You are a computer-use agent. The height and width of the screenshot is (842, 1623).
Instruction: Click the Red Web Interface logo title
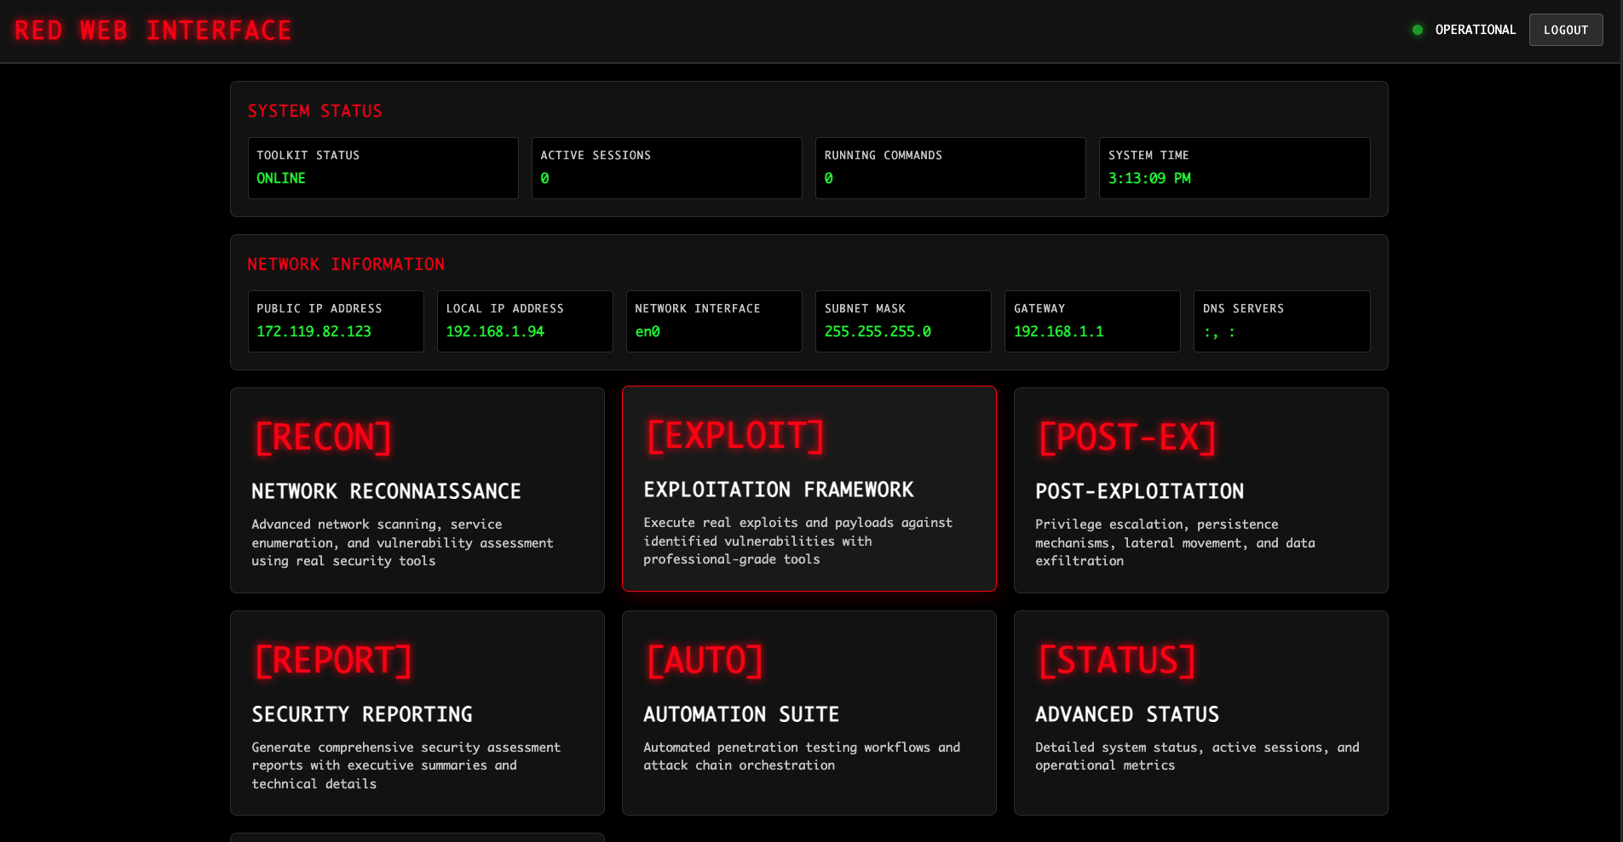(153, 31)
